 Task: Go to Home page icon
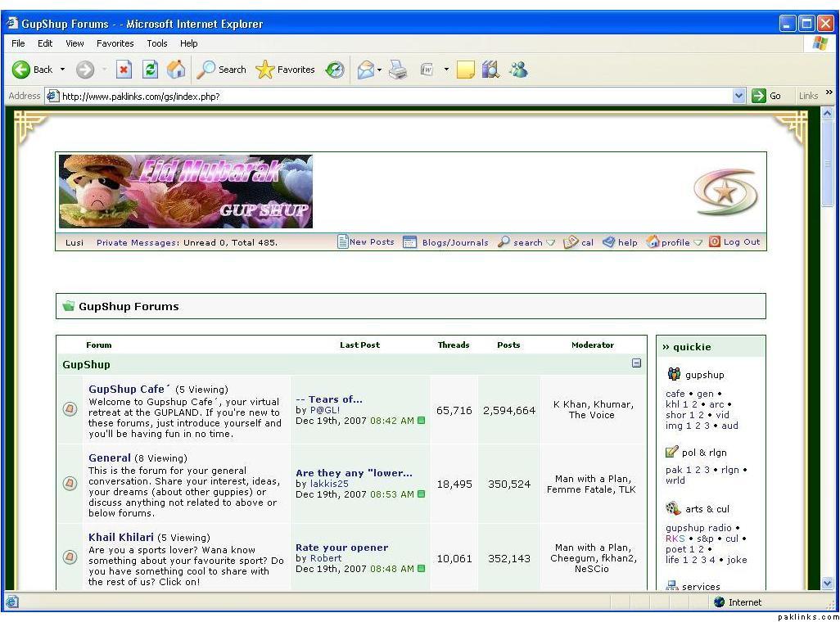176,70
